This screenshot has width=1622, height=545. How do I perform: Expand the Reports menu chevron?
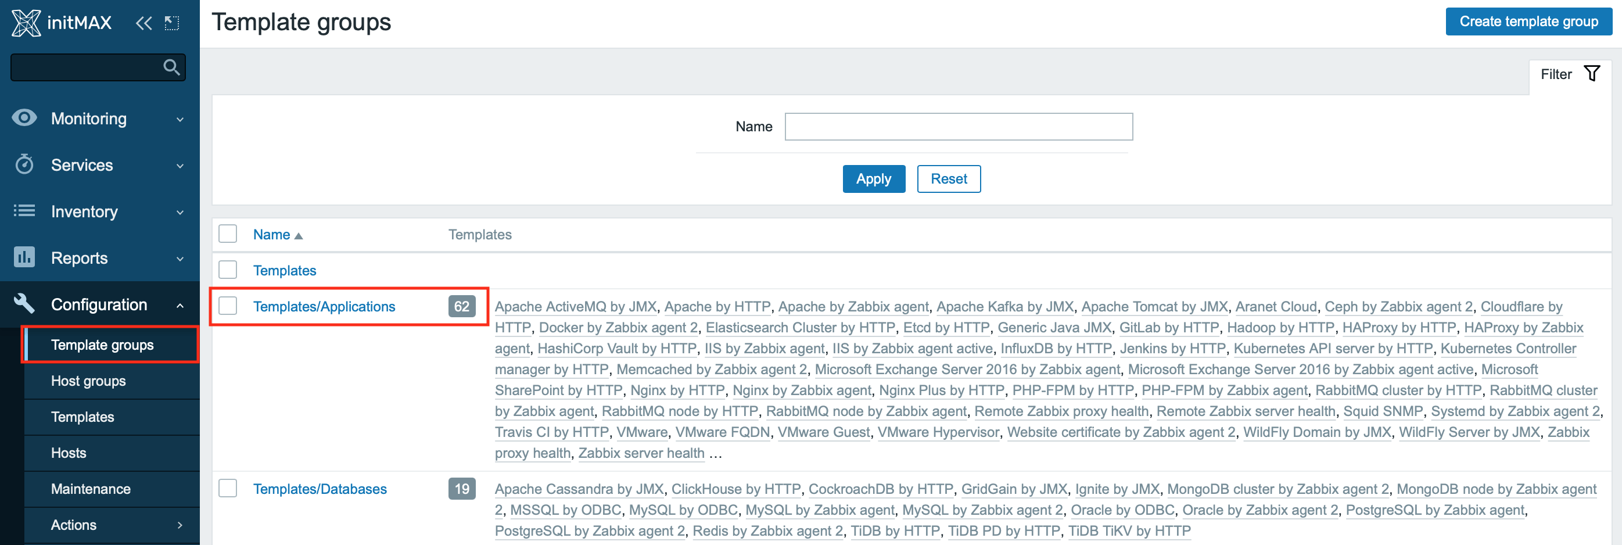tap(180, 259)
